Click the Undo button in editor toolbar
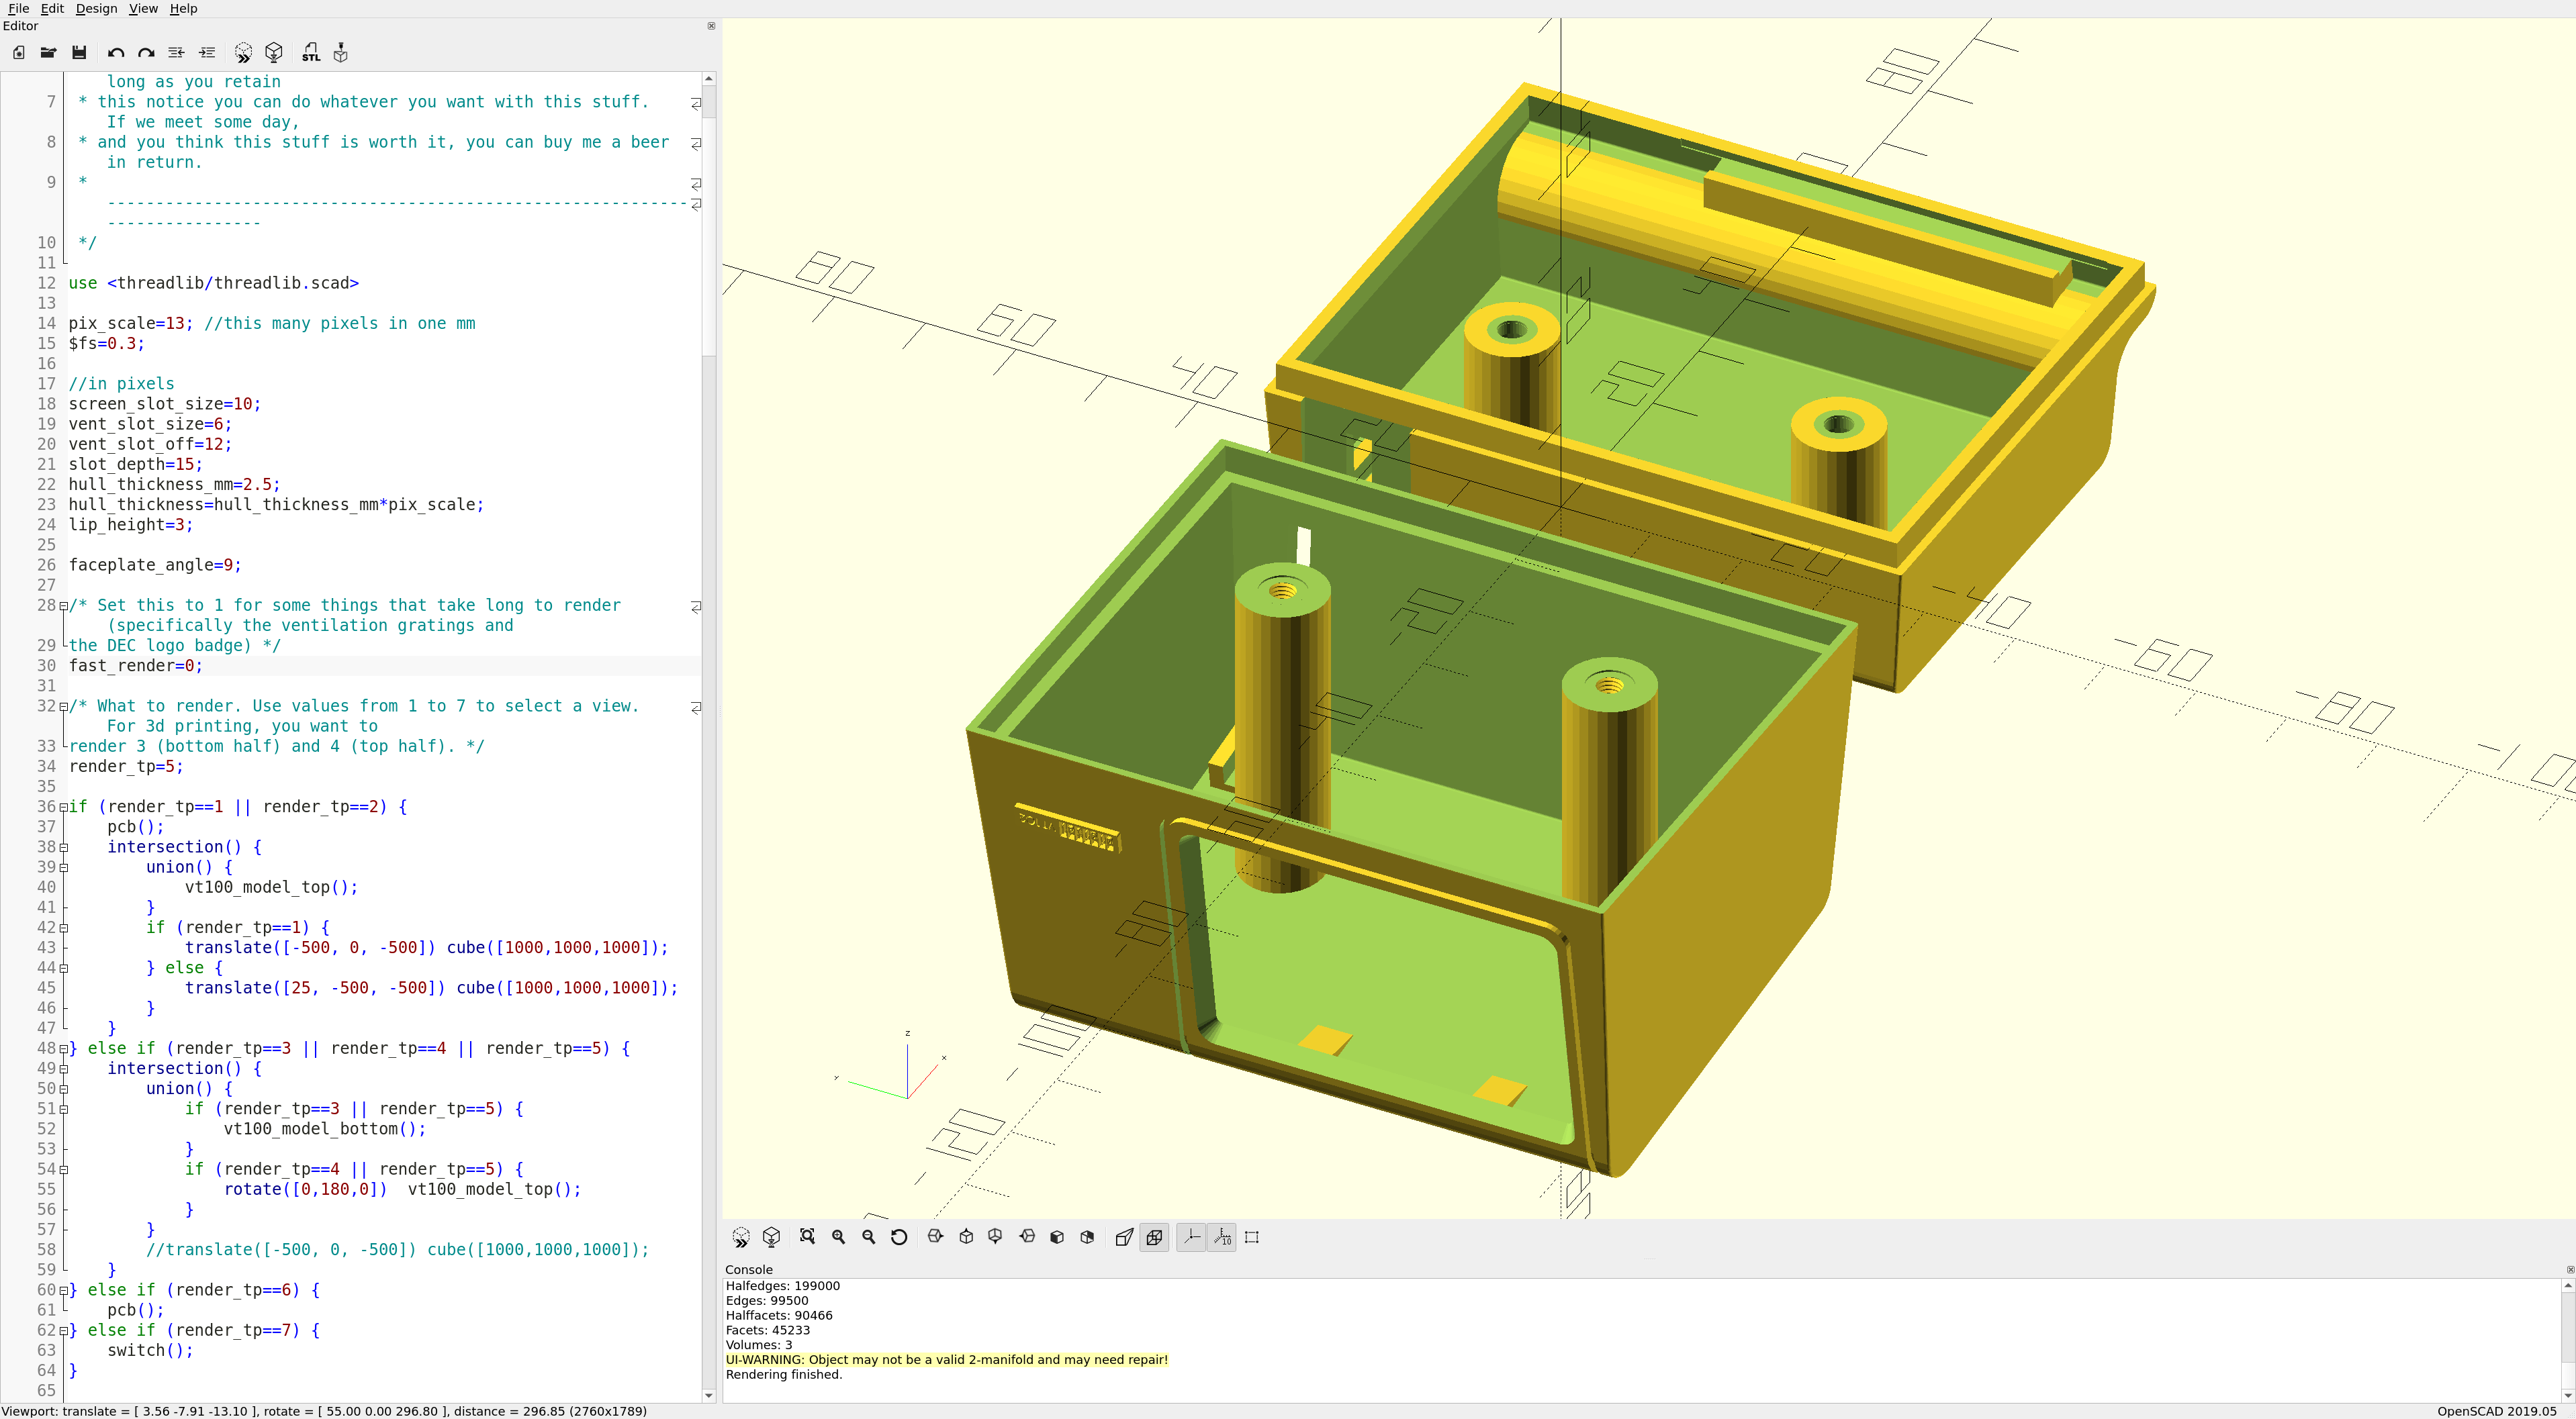The width and height of the screenshot is (2576, 1419). (x=116, y=53)
